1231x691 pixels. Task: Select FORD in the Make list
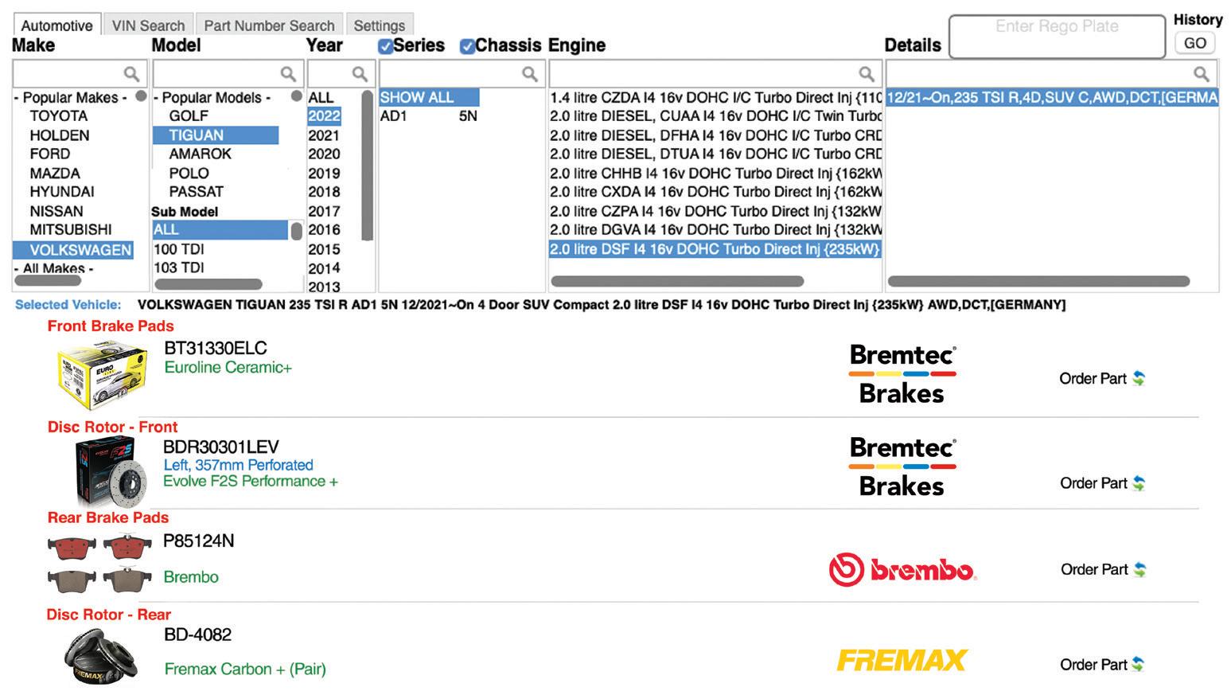[x=49, y=154]
